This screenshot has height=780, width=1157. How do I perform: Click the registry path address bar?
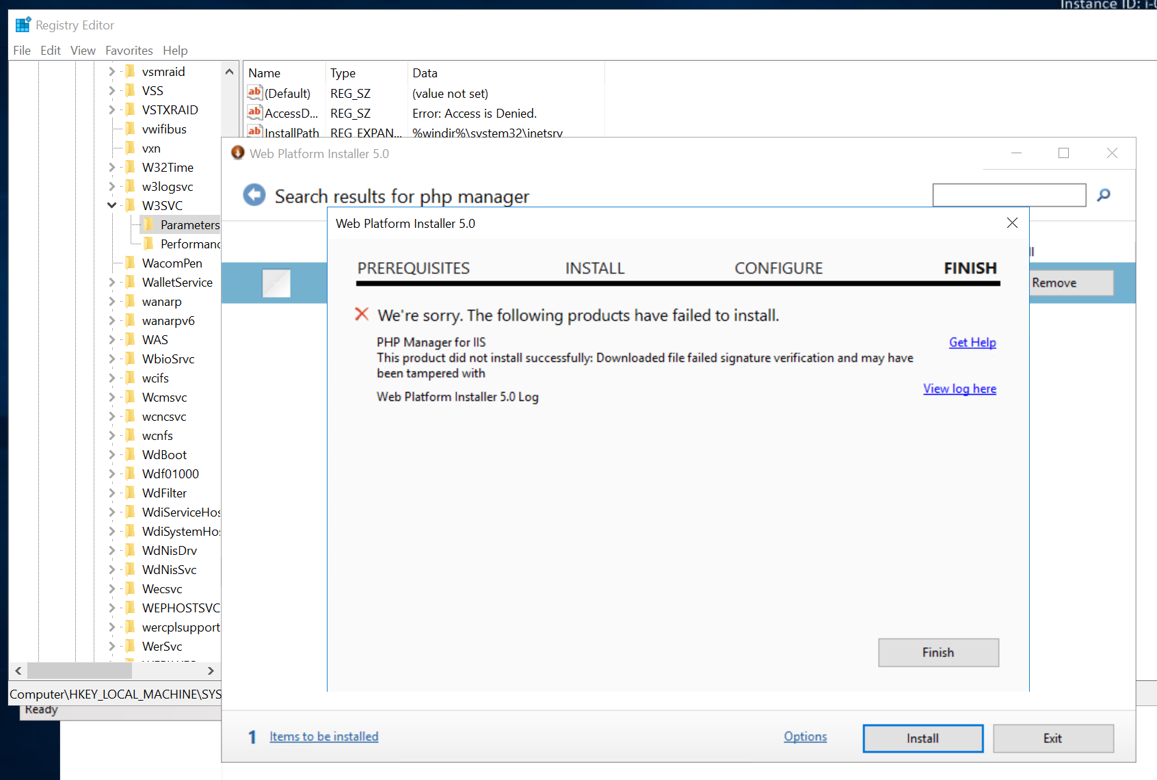[115, 694]
